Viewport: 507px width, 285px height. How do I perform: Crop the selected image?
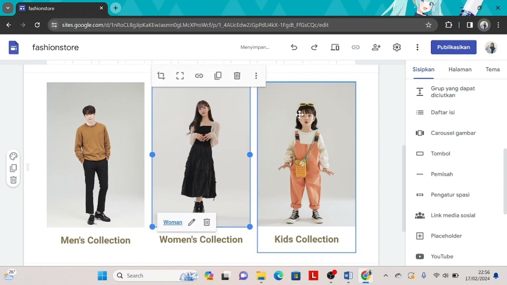pyautogui.click(x=161, y=76)
